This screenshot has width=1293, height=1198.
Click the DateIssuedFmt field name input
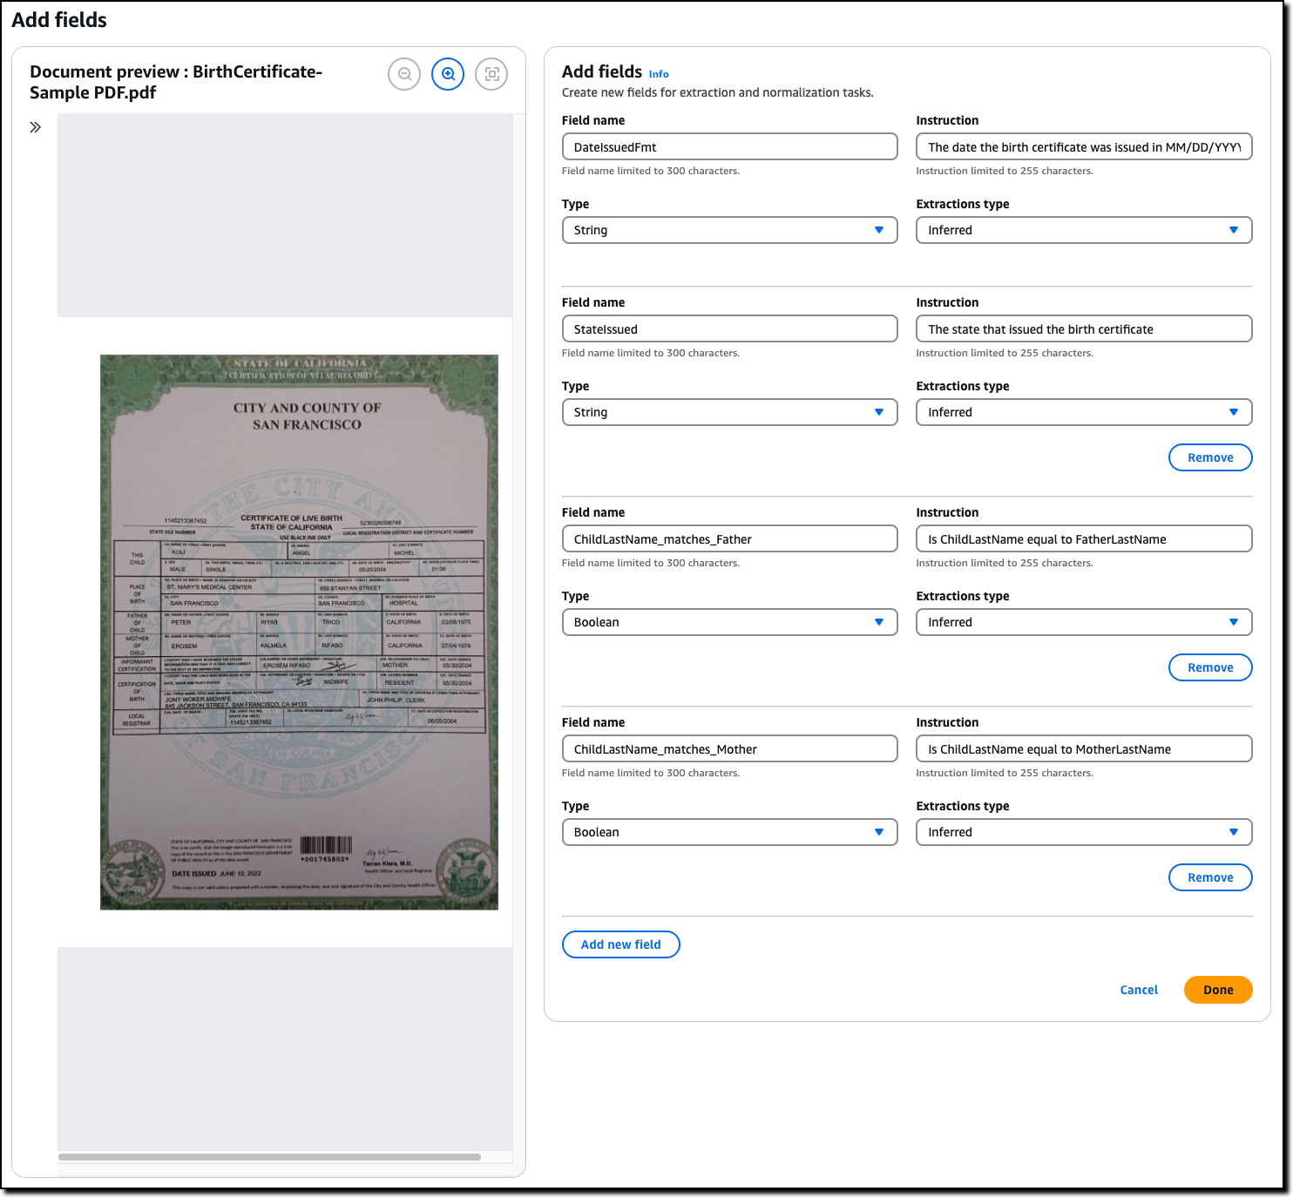point(729,146)
